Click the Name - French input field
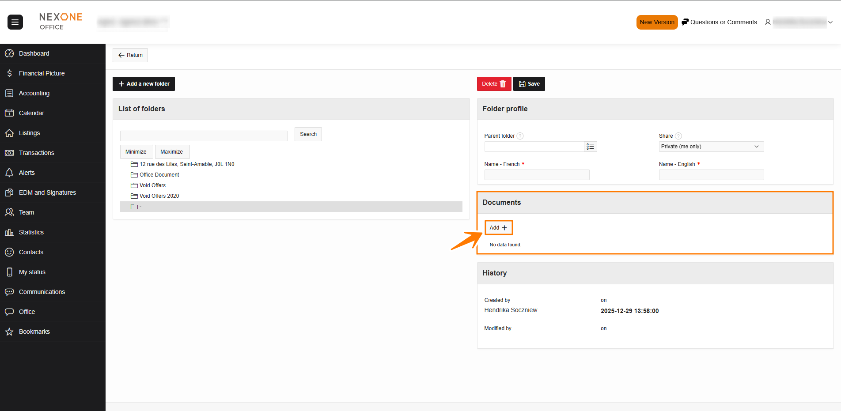 click(537, 175)
